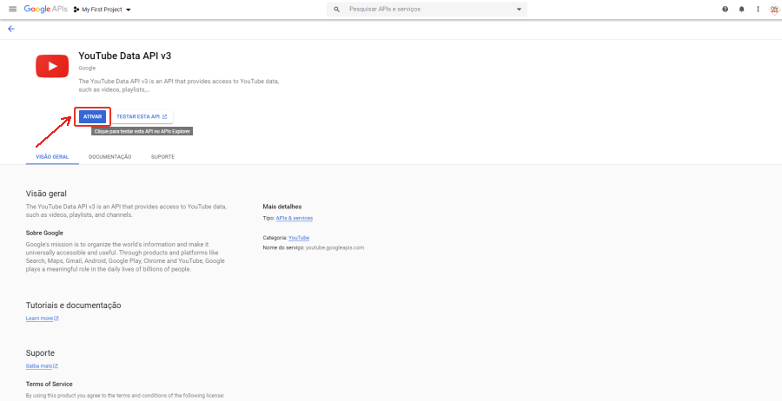
Task: Open the hamburger navigation menu
Action: (x=13, y=9)
